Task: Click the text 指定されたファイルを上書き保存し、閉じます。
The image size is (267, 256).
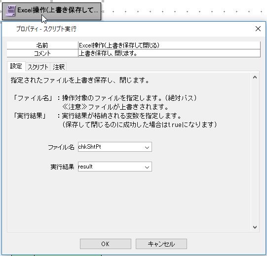Action: [x=80, y=80]
